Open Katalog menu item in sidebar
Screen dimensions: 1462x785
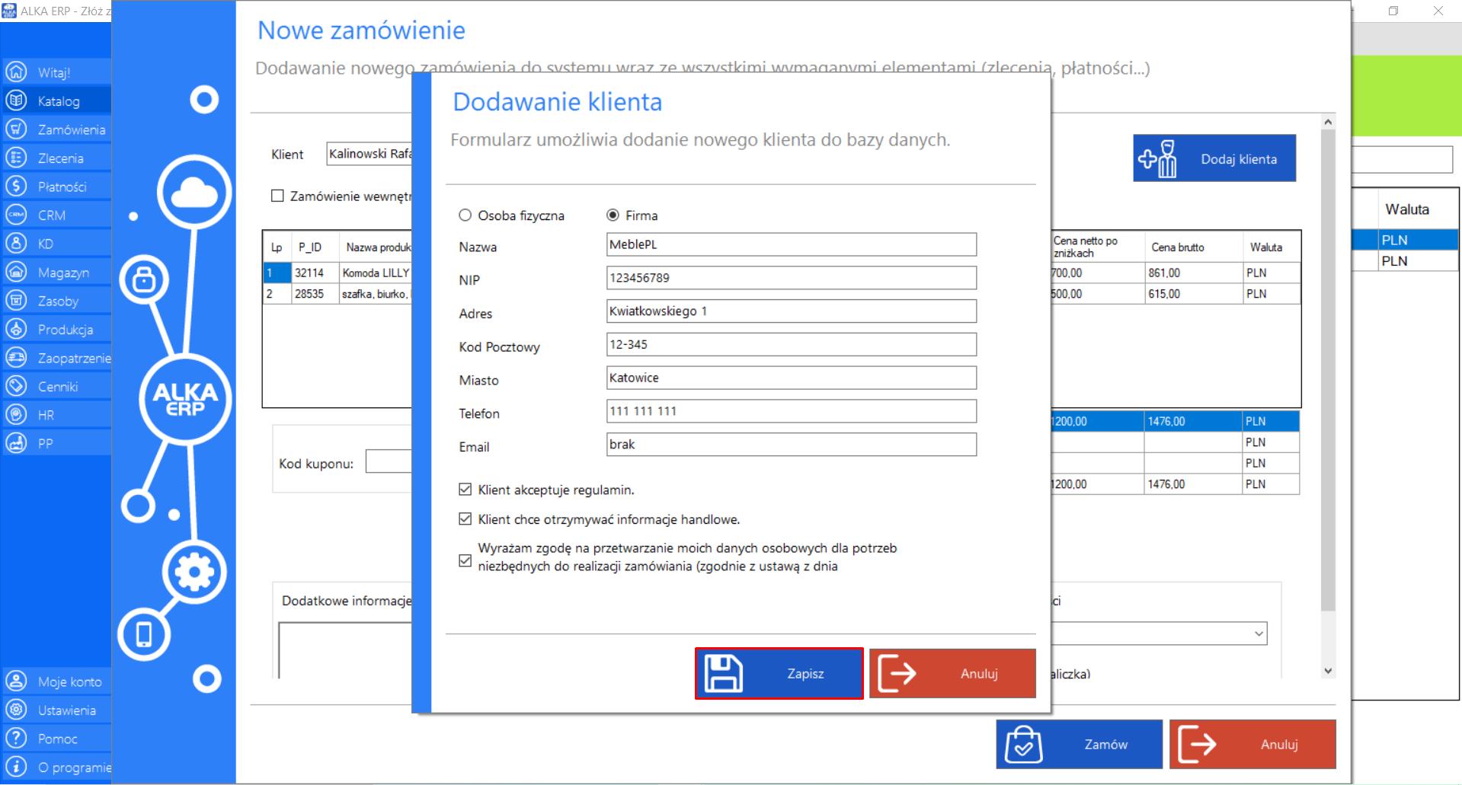(x=59, y=101)
